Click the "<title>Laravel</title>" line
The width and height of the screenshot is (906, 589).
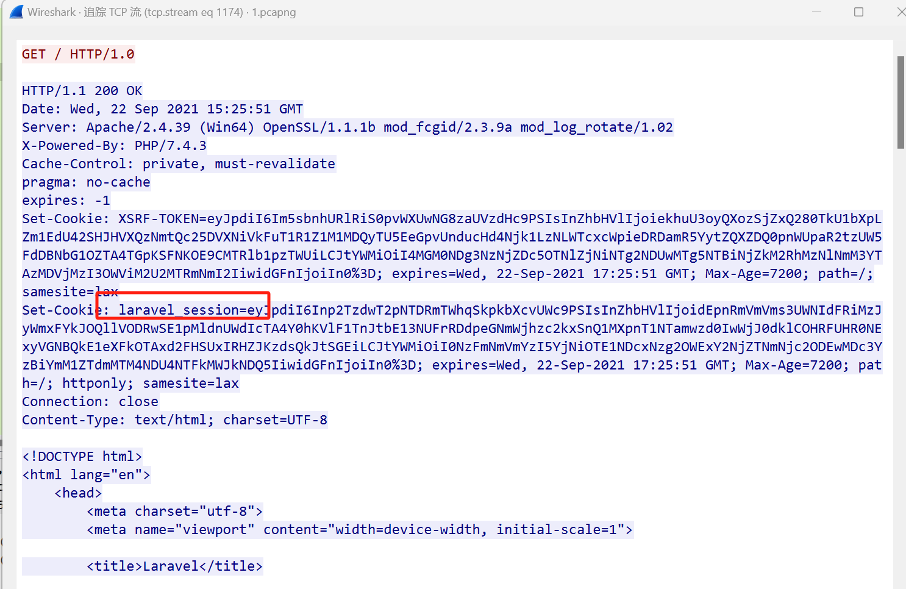tap(175, 566)
